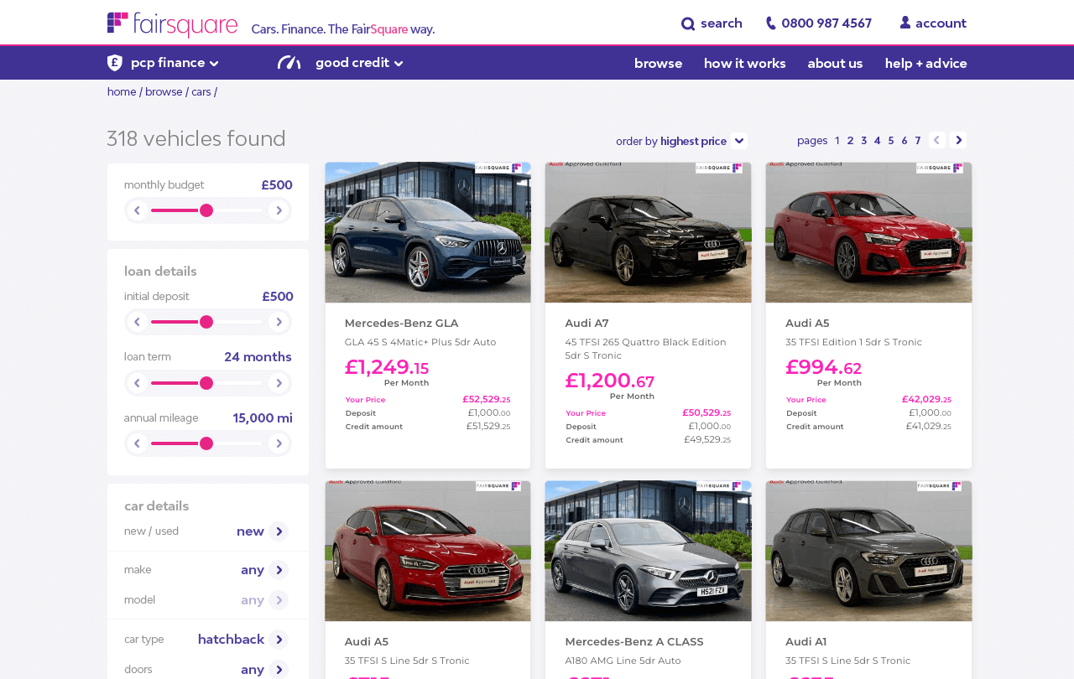This screenshot has height=679, width=1074.
Task: Open account via the person icon
Action: pos(905,23)
